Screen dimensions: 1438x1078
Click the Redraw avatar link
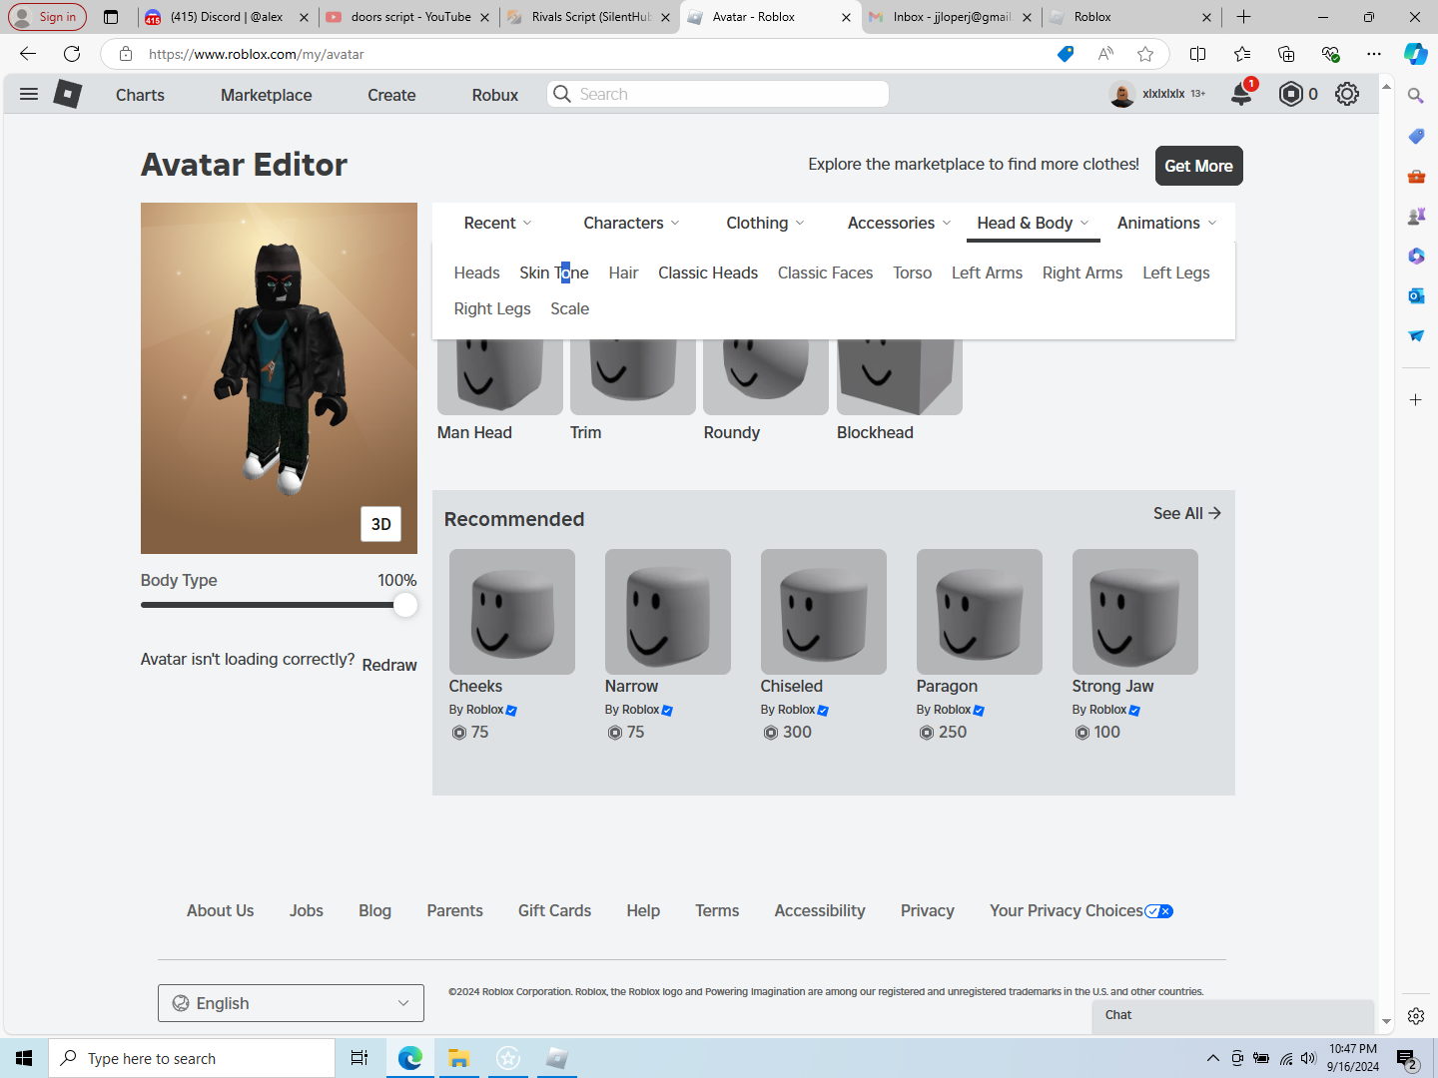tap(389, 665)
